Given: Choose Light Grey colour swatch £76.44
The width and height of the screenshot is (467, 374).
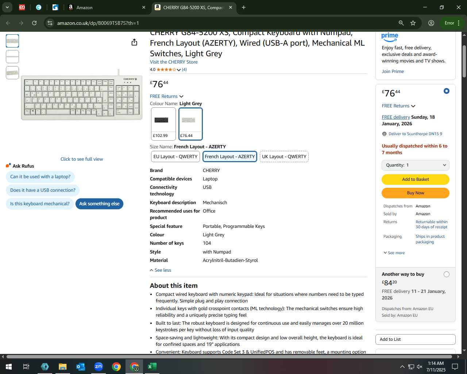Looking at the screenshot, I should click(190, 124).
